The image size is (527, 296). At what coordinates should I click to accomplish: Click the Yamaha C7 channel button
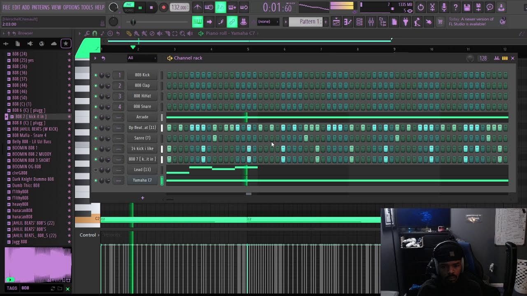point(142,180)
